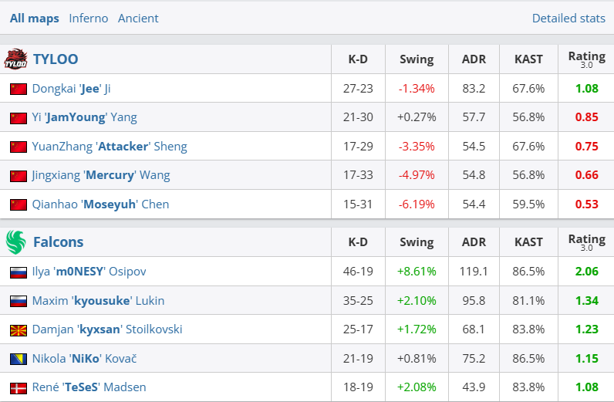Open Ilya 'm0NESY' Osipov's player profile
This screenshot has height=402, width=614.
[x=89, y=272]
